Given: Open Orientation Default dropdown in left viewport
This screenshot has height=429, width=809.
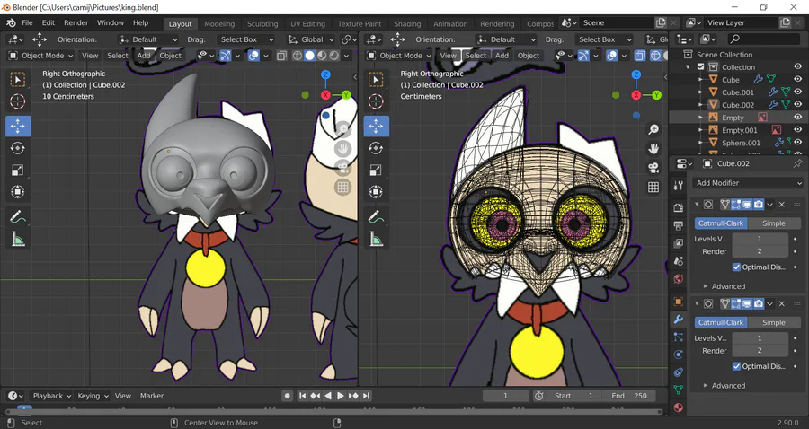Looking at the screenshot, I should 147,39.
